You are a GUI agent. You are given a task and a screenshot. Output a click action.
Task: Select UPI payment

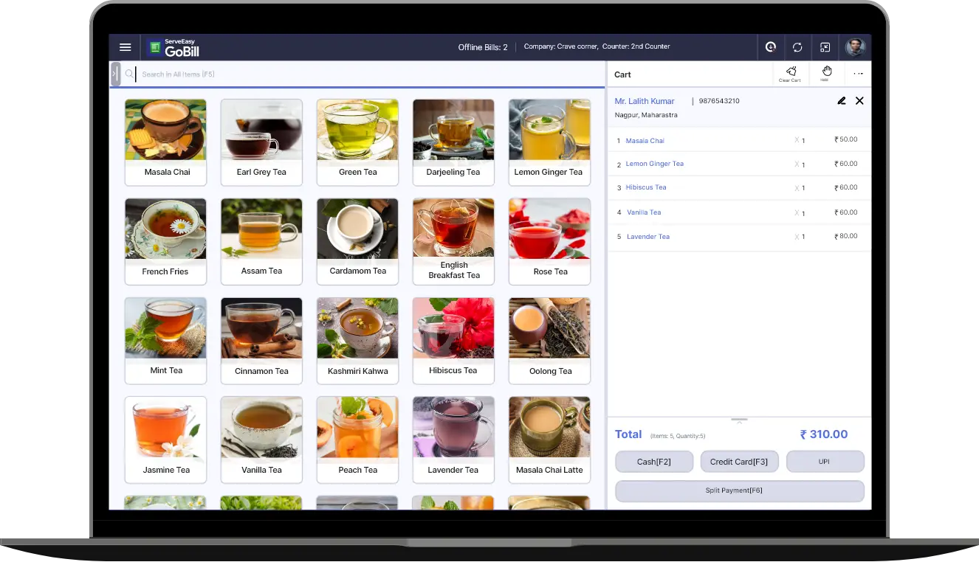(x=825, y=462)
